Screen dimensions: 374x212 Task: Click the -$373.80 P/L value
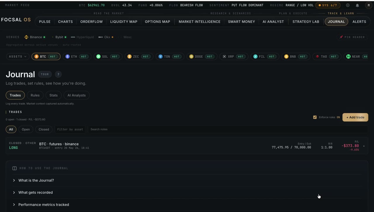[350, 146]
